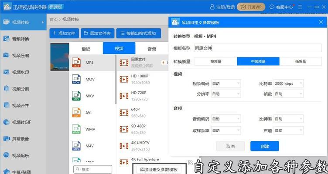Click the added video thumbnail
This screenshot has height=174, width=328.
click(x=60, y=57)
